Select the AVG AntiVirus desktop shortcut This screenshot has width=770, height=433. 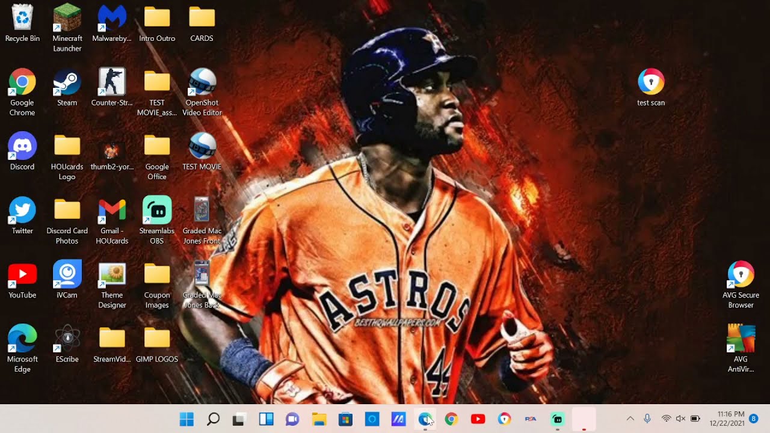[741, 349]
